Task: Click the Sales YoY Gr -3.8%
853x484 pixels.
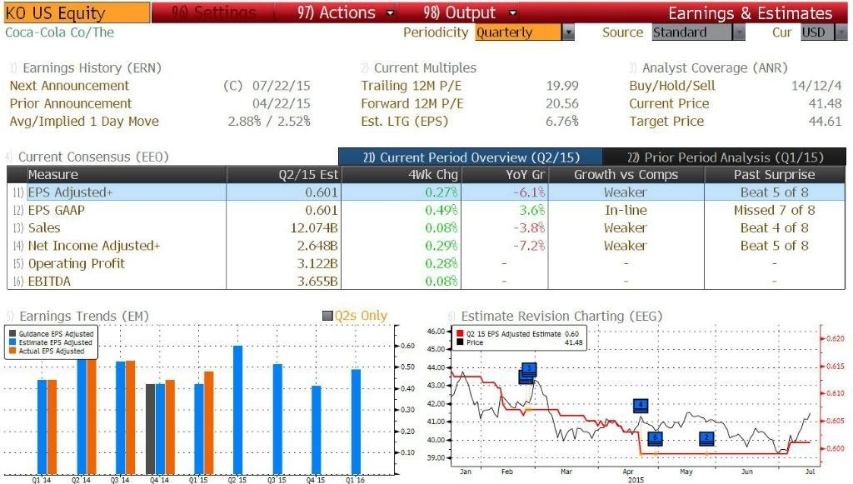Action: pyautogui.click(x=529, y=228)
